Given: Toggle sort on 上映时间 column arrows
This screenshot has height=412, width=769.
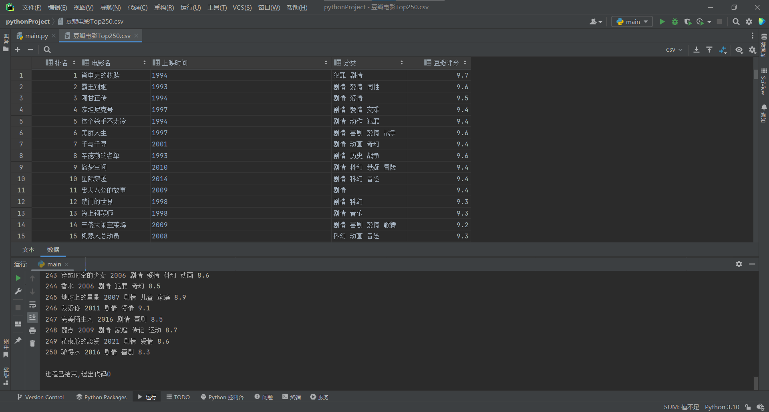Looking at the screenshot, I should (326, 63).
